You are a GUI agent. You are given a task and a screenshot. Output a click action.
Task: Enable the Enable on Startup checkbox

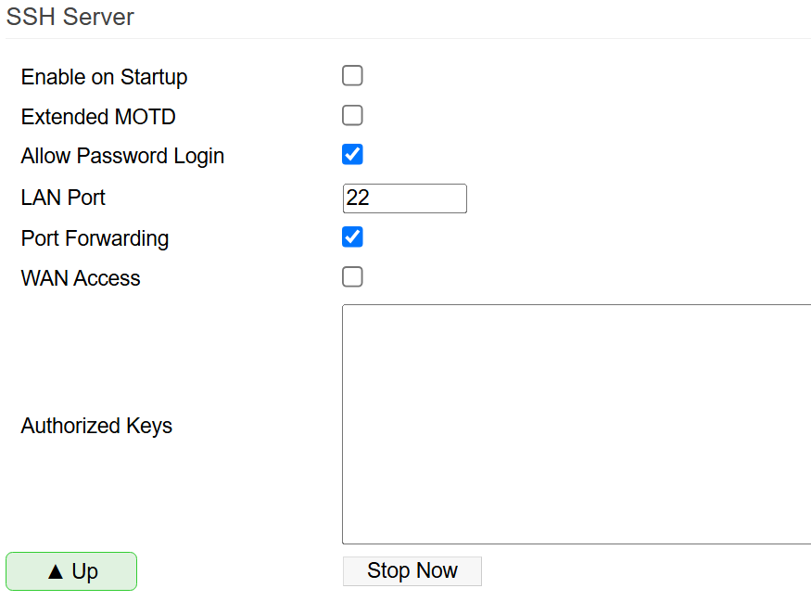[x=352, y=76]
